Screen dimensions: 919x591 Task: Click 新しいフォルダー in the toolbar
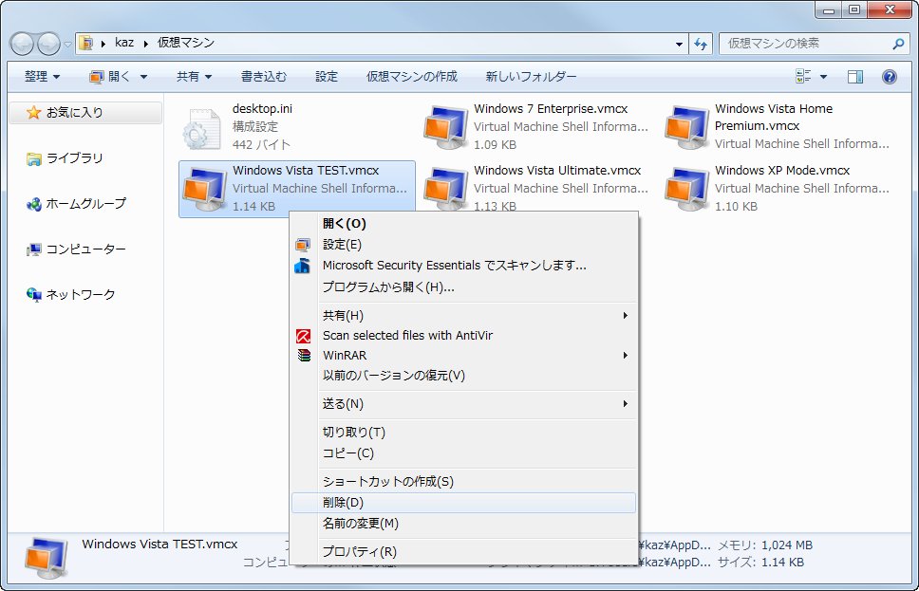click(531, 76)
